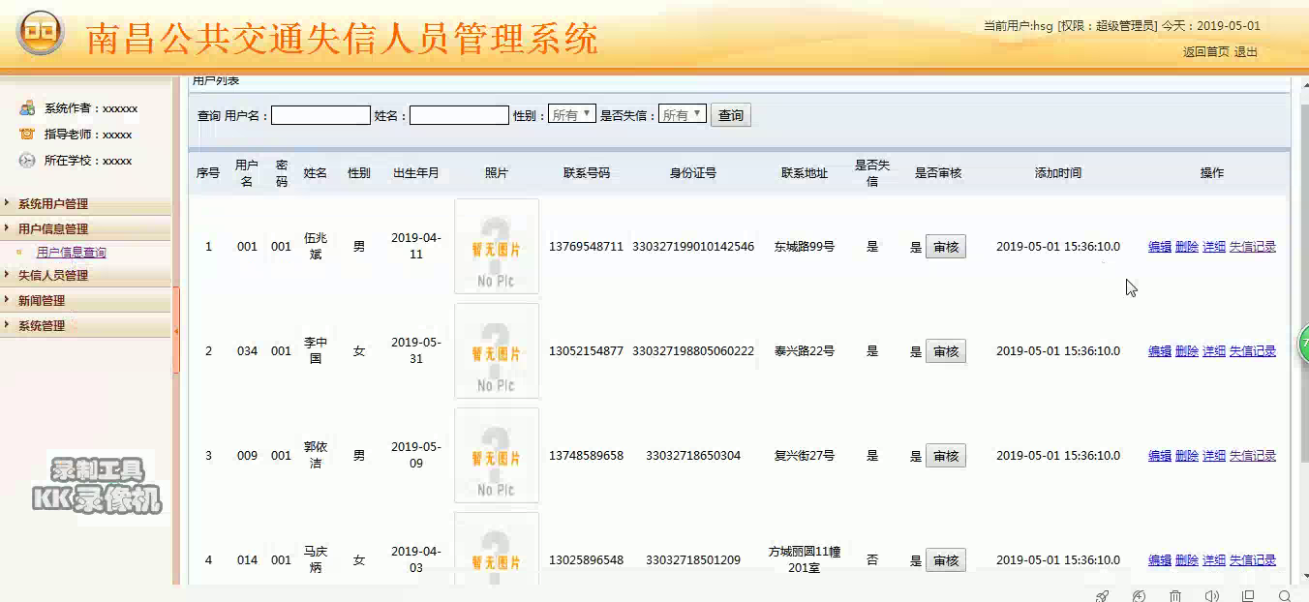The height and width of the screenshot is (602, 1309).
Task: Click 删除 link for user 014 马庆炳
Action: (1187, 560)
